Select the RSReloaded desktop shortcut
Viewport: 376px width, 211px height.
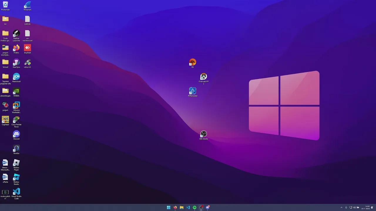click(x=193, y=92)
